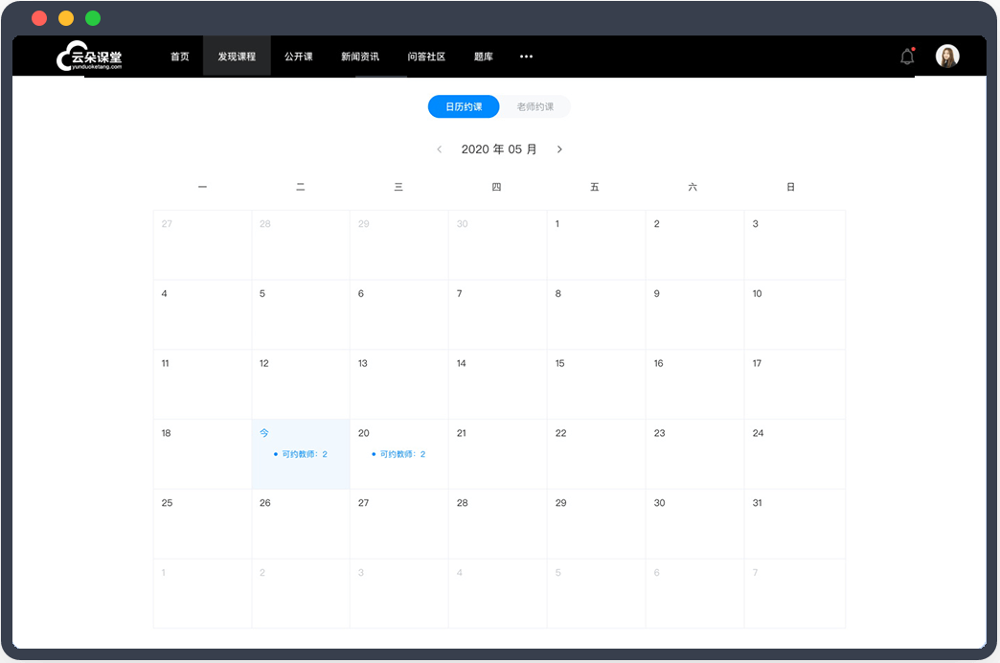Open the 首页 nav item
The width and height of the screenshot is (1000, 663).
[x=180, y=57]
